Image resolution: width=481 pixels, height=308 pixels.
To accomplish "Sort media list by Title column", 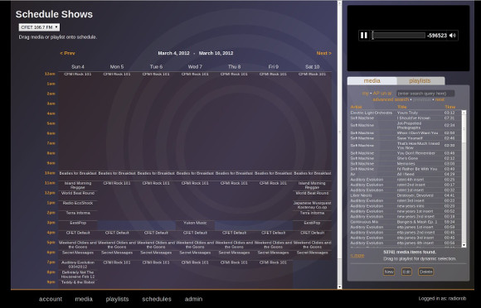I will pos(402,107).
